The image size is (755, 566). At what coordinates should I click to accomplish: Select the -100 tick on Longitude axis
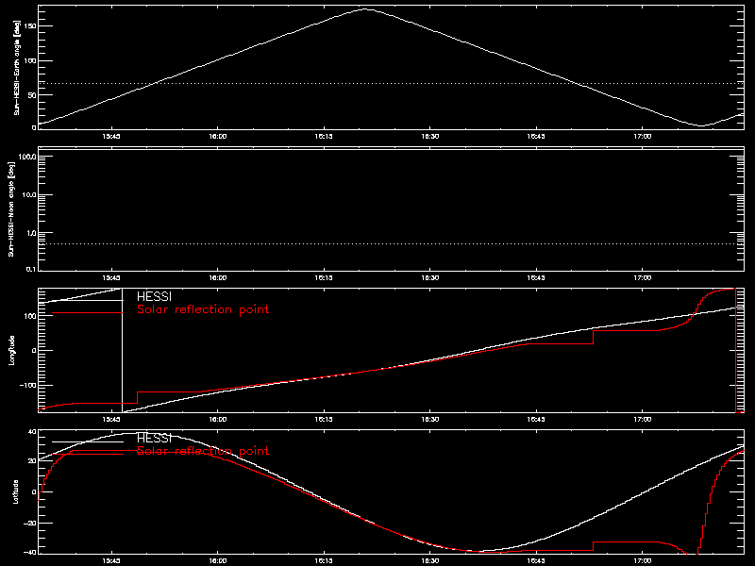[x=28, y=386]
